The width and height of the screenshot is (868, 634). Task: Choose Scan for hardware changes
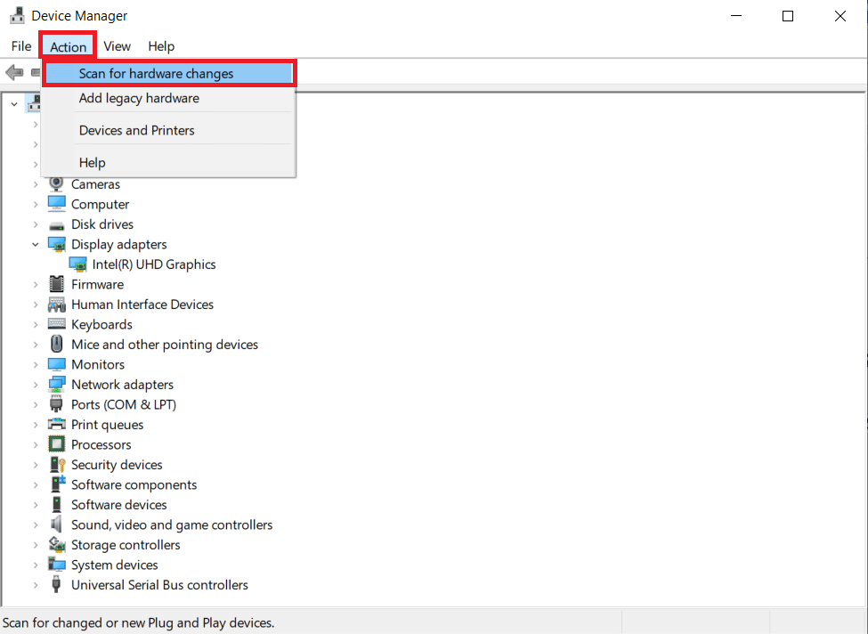pos(169,74)
